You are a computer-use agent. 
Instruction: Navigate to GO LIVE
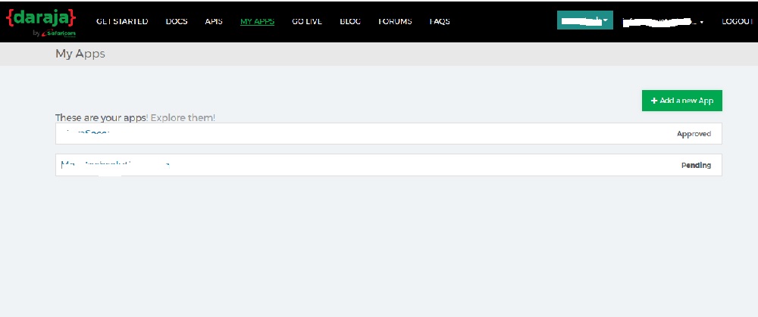click(307, 22)
